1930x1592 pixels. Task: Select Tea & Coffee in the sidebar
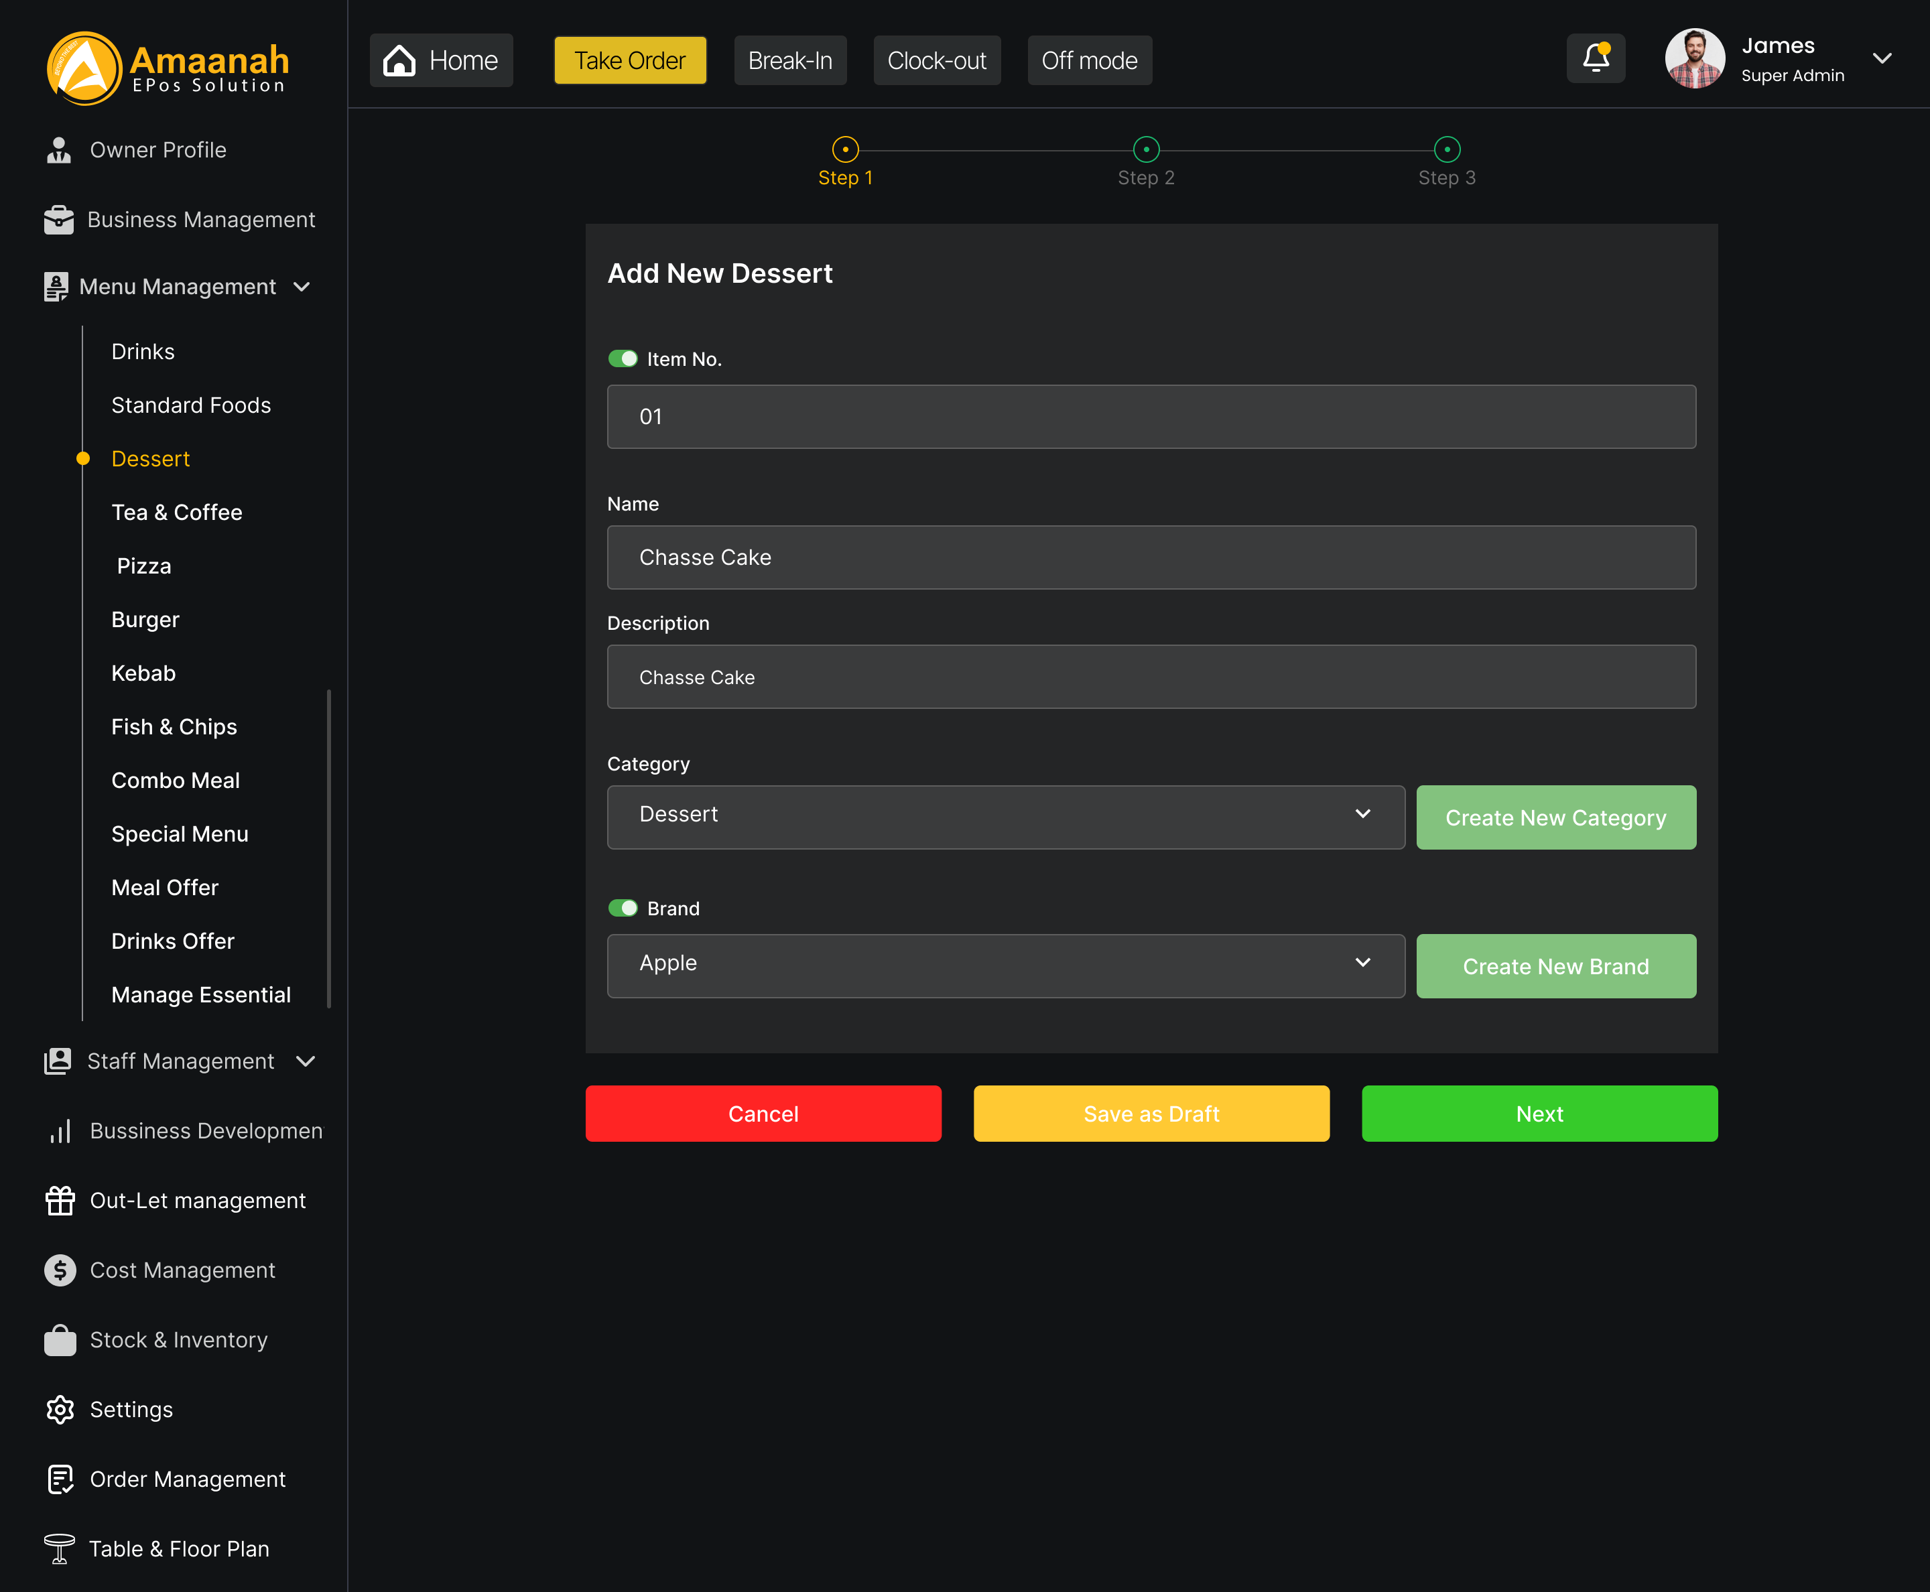pos(176,512)
